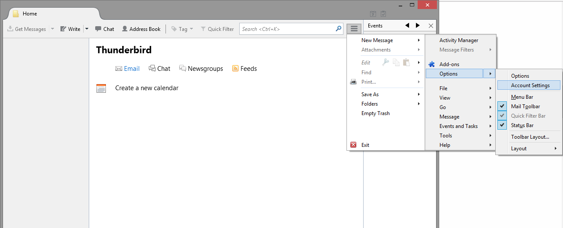Click the Address Book button label
The height and width of the screenshot is (228, 563).
tap(145, 29)
